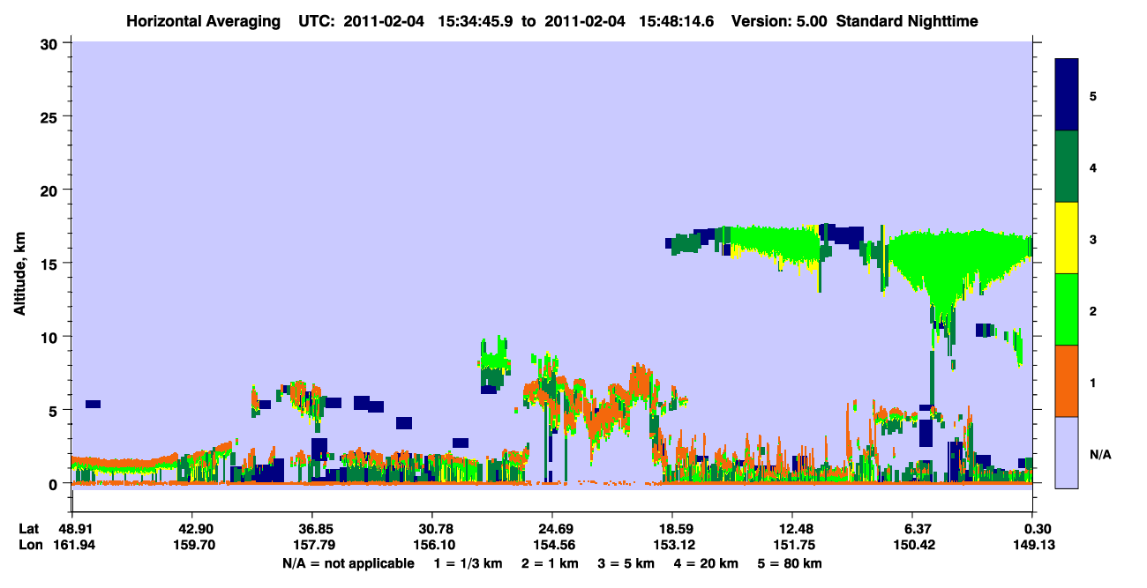
Task: Click the y-axis tick label 10
Action: 51,337
